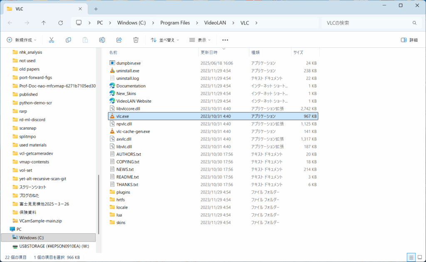This screenshot has height=262, width=426.
Task: Click the Rename icon in toolbar
Action: 102,40
